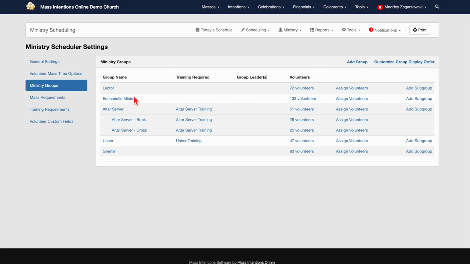Open the top navbar Tools menu
Image resolution: width=470 pixels, height=264 pixels.
[362, 7]
